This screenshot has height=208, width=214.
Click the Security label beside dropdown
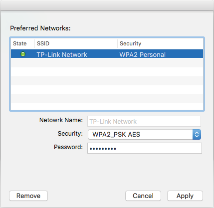[70, 134]
